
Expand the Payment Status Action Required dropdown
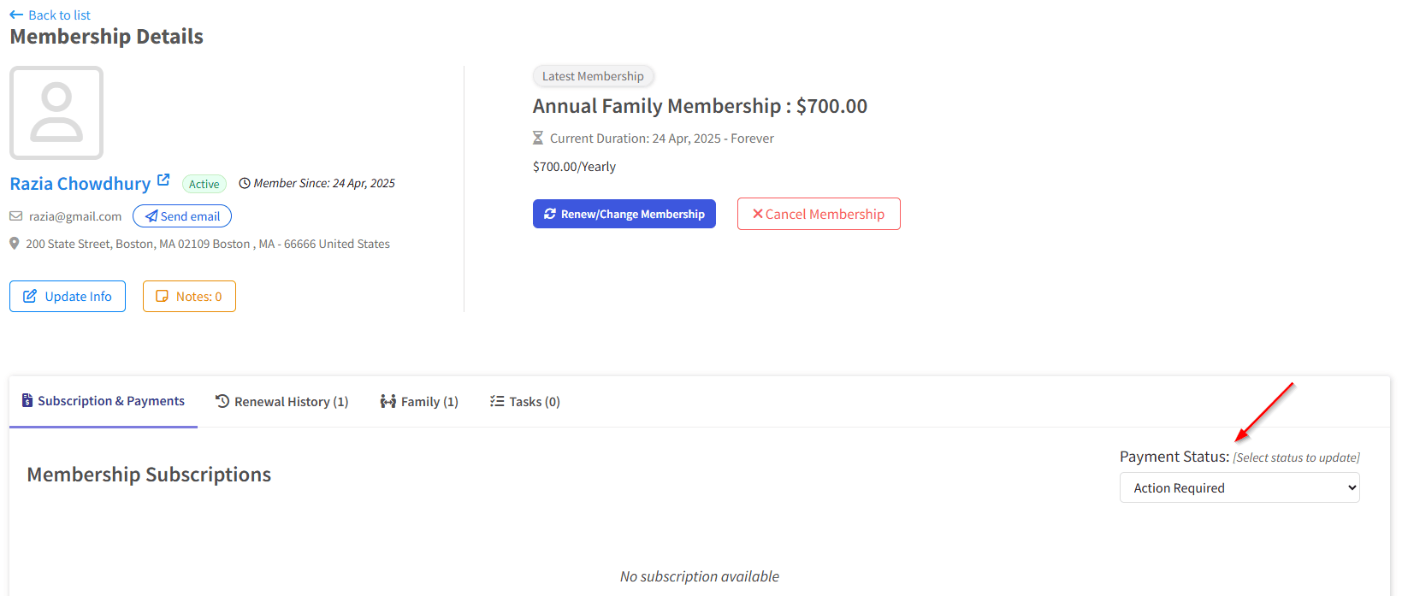pyautogui.click(x=1239, y=488)
